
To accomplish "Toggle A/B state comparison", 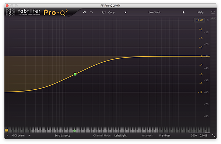I will coord(104,13).
